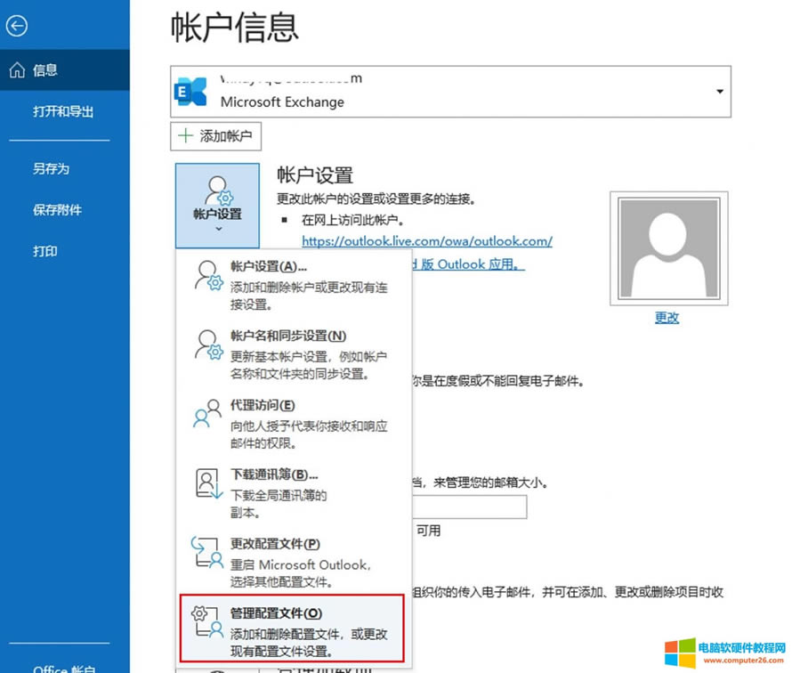Click the home icon beside 信息
The height and width of the screenshot is (673, 792).
[17, 69]
